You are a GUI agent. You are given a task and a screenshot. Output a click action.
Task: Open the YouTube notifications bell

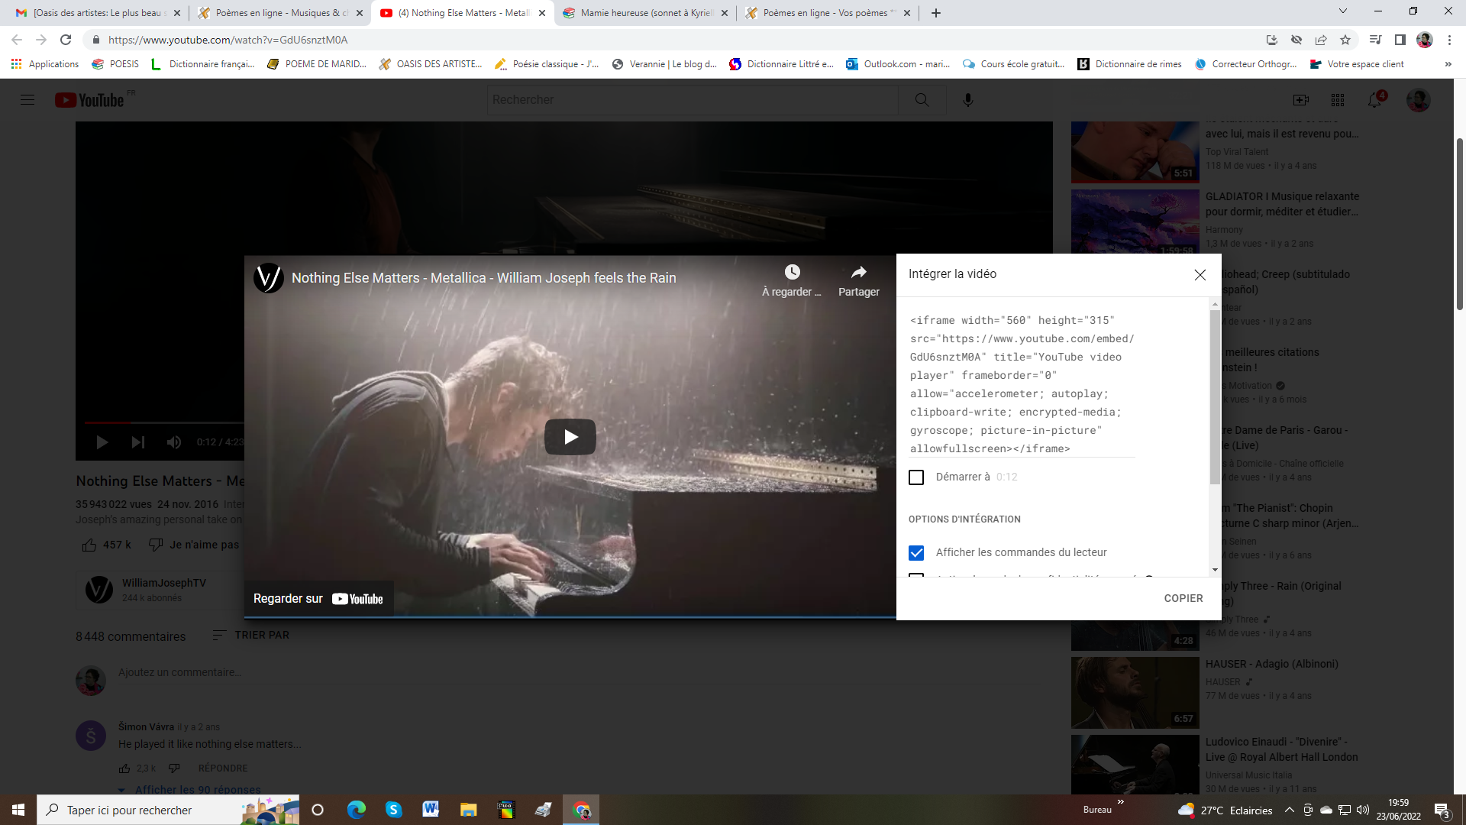click(1374, 100)
